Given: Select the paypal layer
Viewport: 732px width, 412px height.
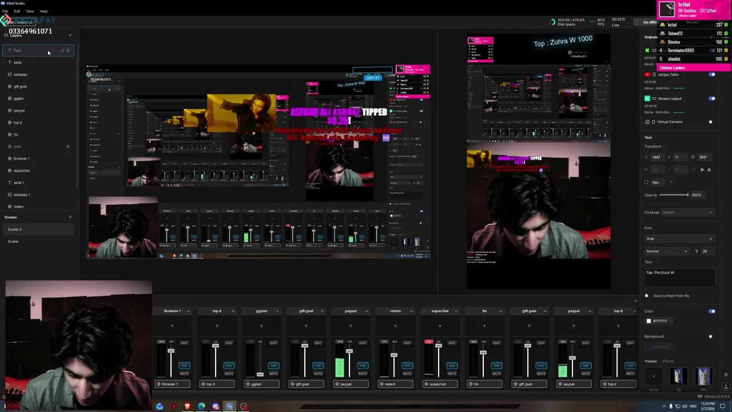Looking at the screenshot, I should tap(37, 110).
